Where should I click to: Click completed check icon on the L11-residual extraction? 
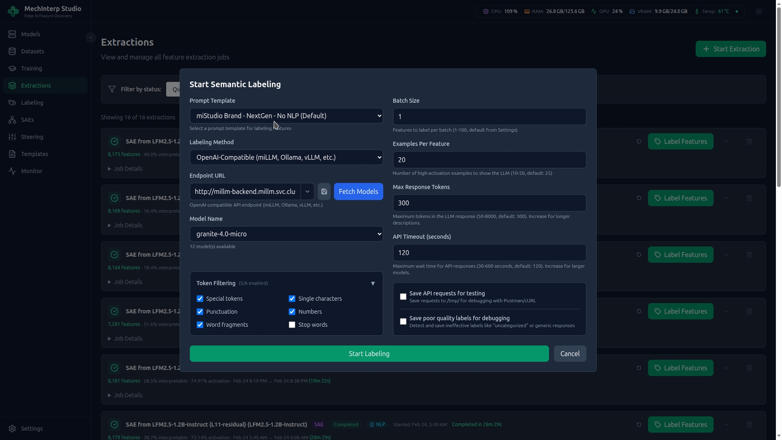[114, 425]
